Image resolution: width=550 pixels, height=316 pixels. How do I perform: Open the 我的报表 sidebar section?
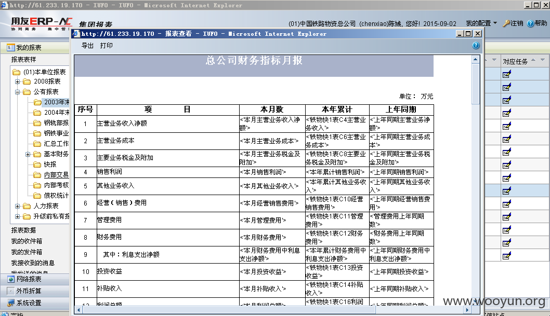tap(35, 47)
